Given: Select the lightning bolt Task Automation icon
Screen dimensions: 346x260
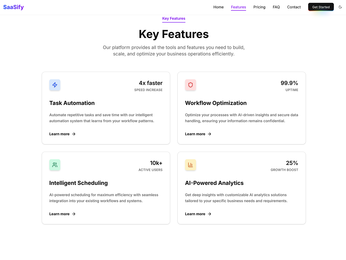Looking at the screenshot, I should 55,85.
